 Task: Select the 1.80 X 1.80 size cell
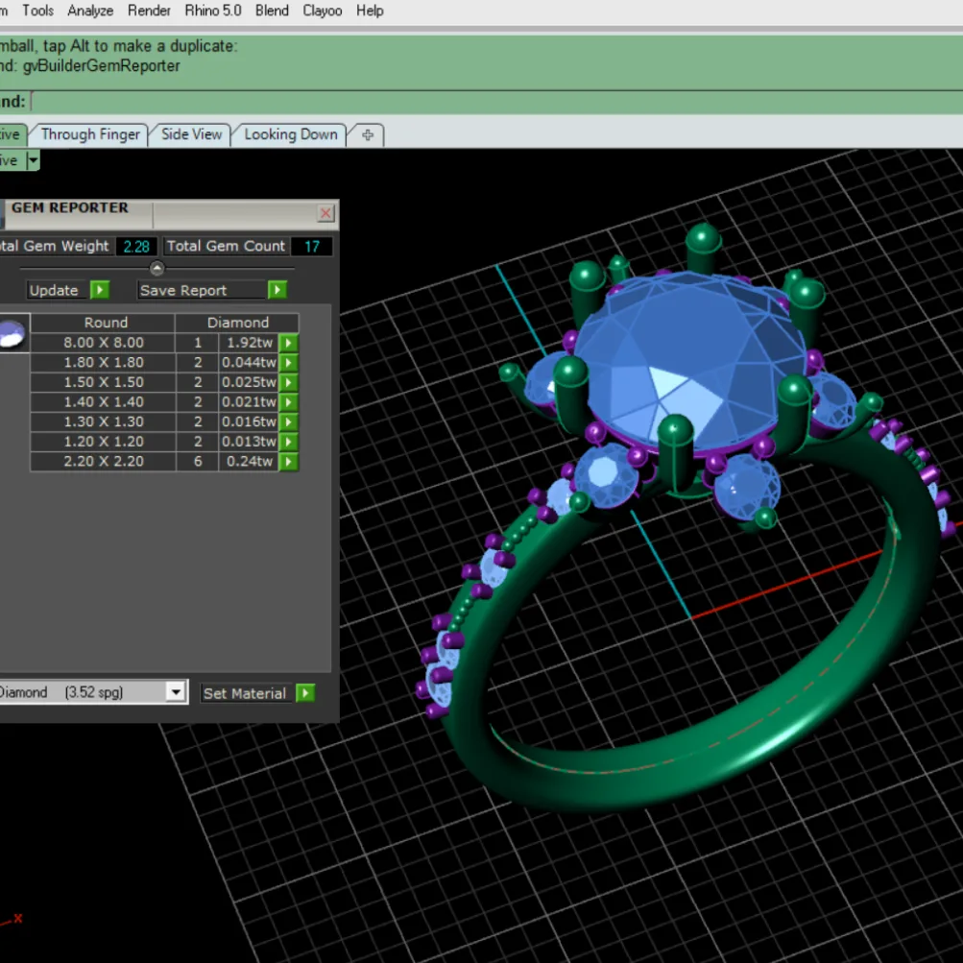[x=103, y=362]
